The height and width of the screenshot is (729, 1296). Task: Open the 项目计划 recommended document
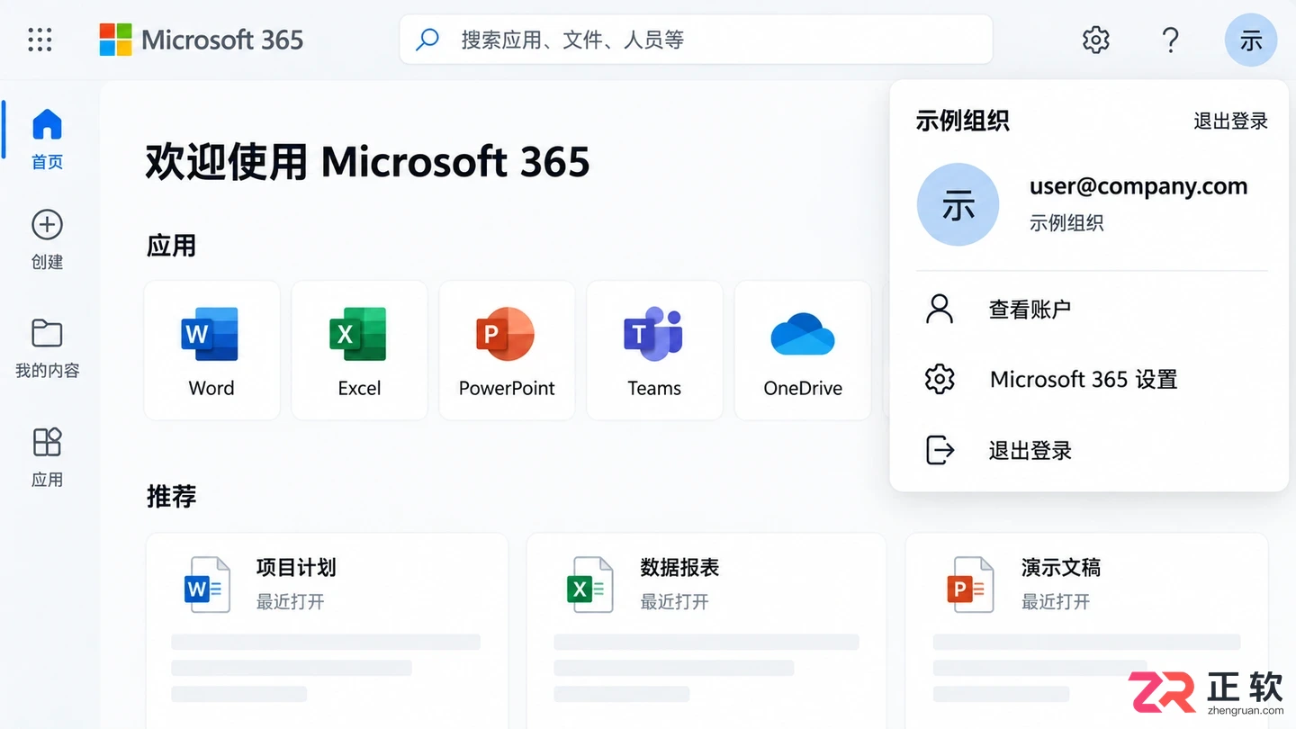[327, 630]
